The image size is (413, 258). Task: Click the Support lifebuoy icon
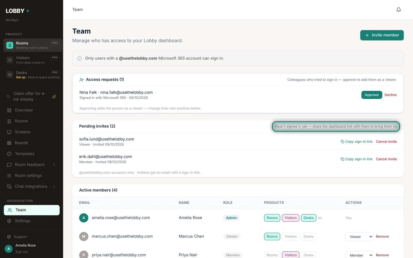pyautogui.click(x=9, y=237)
